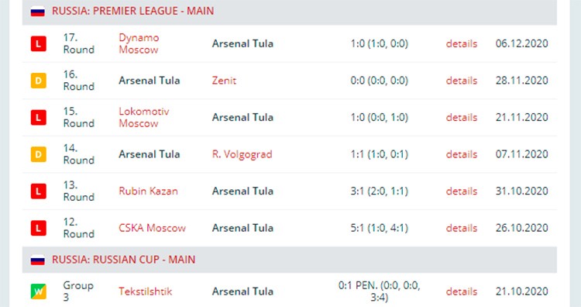Screen dimensions: 581x307
Task: View details for the 26.10.2020 CSKA match
Action: click(x=462, y=228)
